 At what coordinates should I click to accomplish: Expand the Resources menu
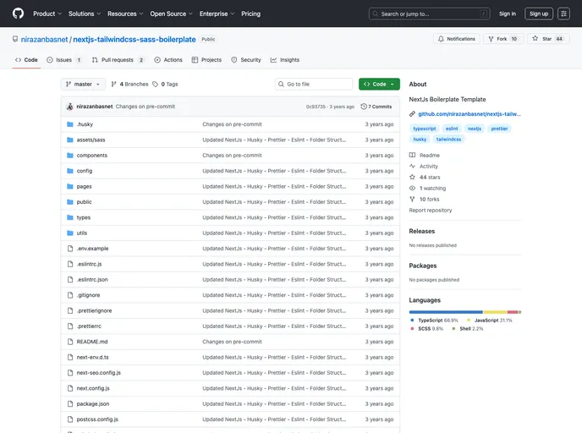(x=125, y=14)
